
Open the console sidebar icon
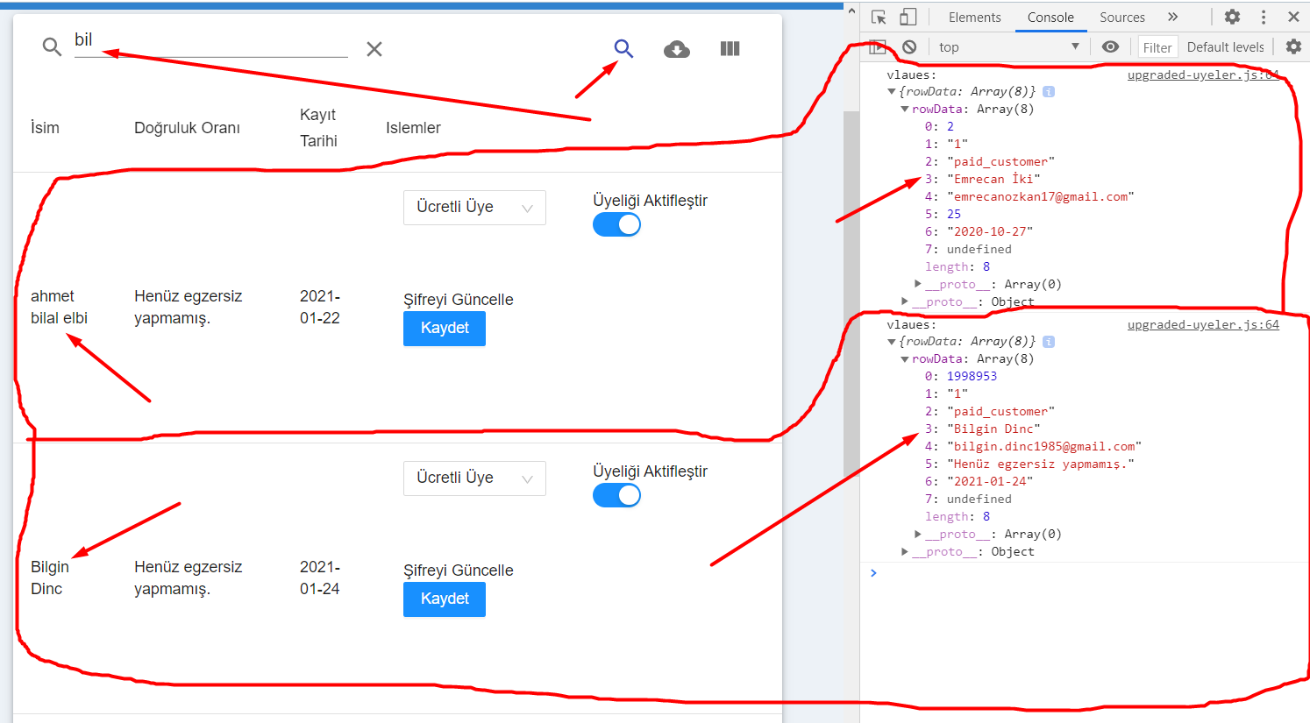tap(879, 46)
